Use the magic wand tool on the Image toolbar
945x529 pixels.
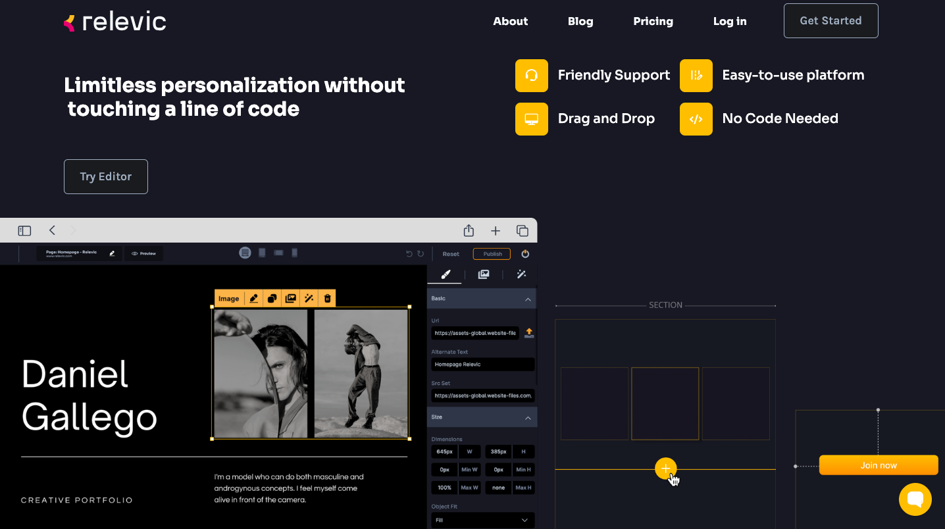309,298
